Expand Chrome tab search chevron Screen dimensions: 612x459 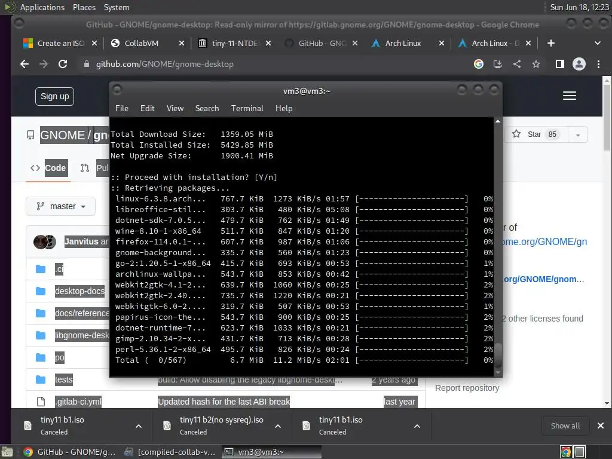598,43
